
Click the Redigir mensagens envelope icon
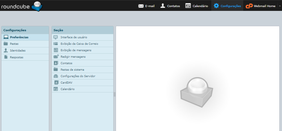tap(56, 57)
